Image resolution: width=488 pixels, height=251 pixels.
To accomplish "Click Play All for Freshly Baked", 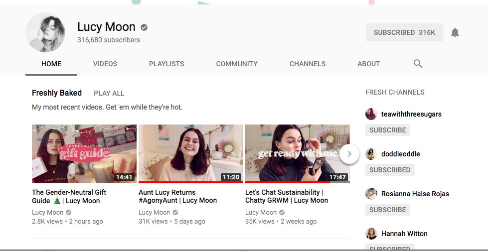I will [x=109, y=93].
